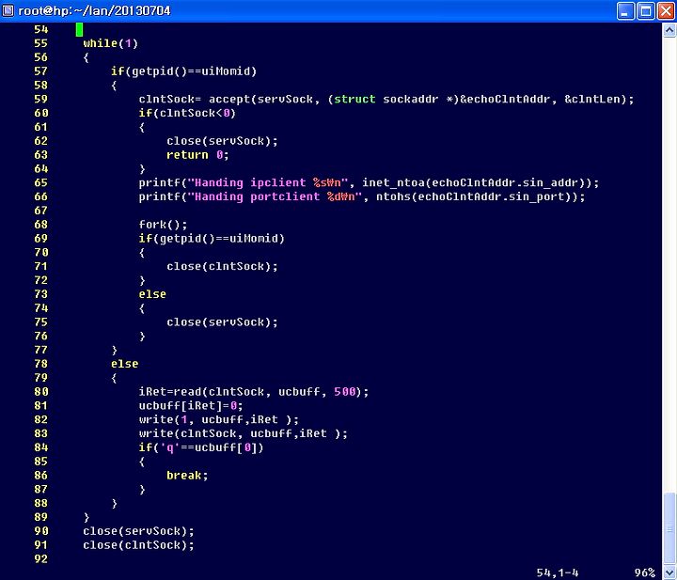Viewport: 677px width, 580px height.
Task: Click 'close(servSock);' on line 75
Action: coord(222,322)
